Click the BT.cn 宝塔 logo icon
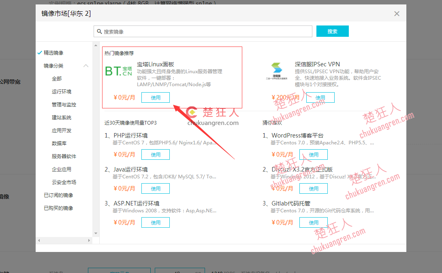The image size is (442, 273). (118, 71)
